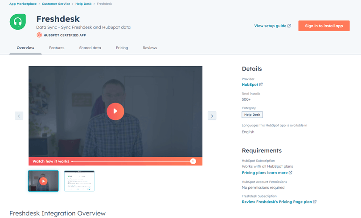Click the Freshdesk Integration Overview heading
Screen dimensions: 361x218
tap(57, 213)
